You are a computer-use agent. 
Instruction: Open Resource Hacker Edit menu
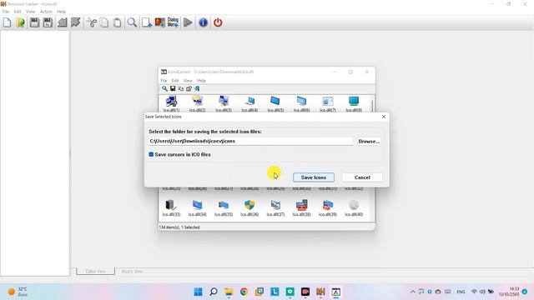(18, 12)
